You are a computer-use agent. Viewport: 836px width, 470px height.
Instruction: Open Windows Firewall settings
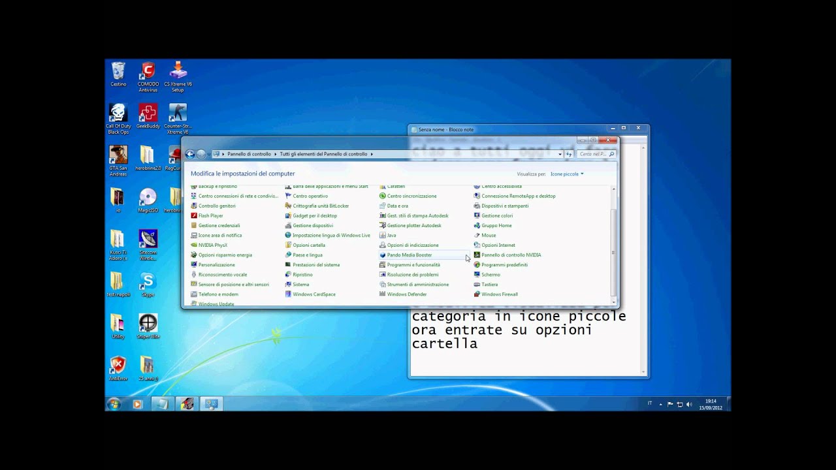click(x=495, y=294)
